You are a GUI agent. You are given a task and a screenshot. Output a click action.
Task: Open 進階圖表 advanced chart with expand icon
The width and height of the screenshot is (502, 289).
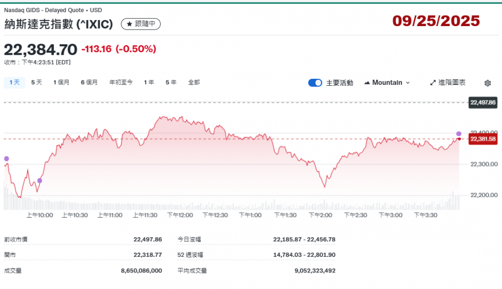tap(448, 82)
